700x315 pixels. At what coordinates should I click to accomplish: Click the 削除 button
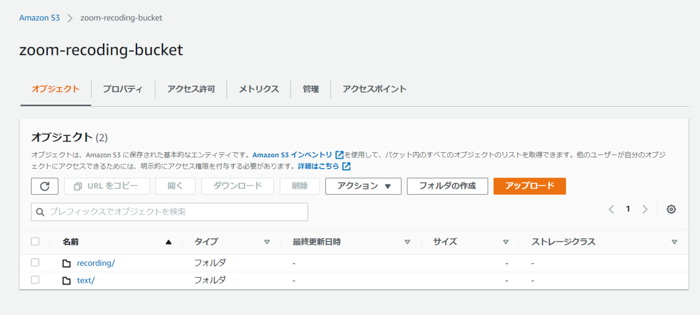(300, 186)
